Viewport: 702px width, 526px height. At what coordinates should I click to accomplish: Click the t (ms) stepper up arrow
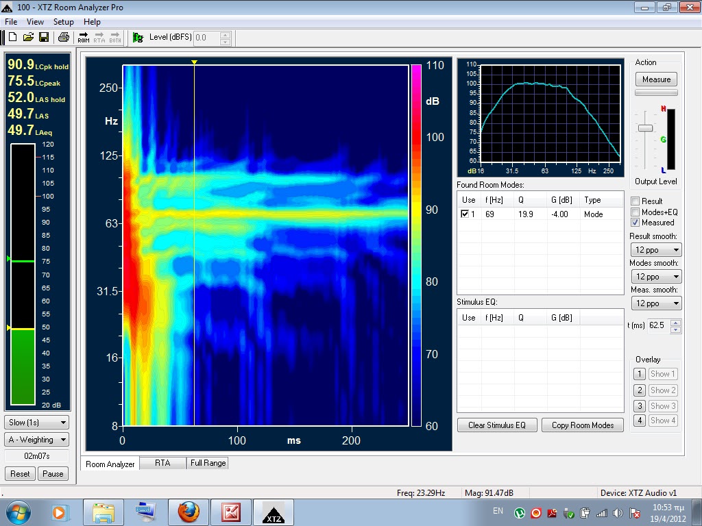tap(675, 323)
